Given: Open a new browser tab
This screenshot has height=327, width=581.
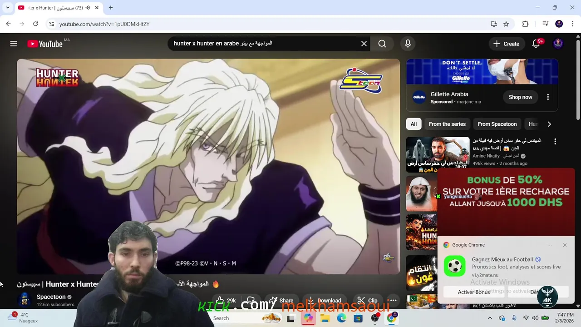Looking at the screenshot, I should point(110,8).
